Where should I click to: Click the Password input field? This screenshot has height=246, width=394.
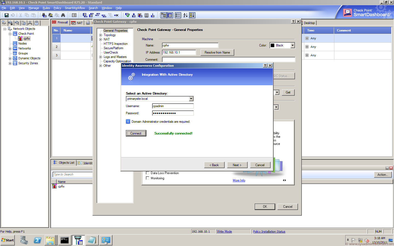click(x=173, y=113)
